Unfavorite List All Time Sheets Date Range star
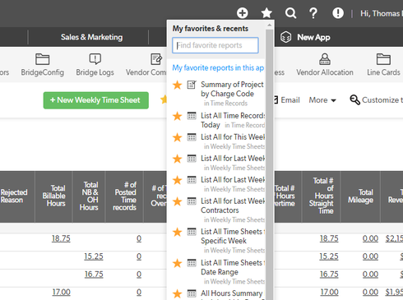 (x=178, y=263)
